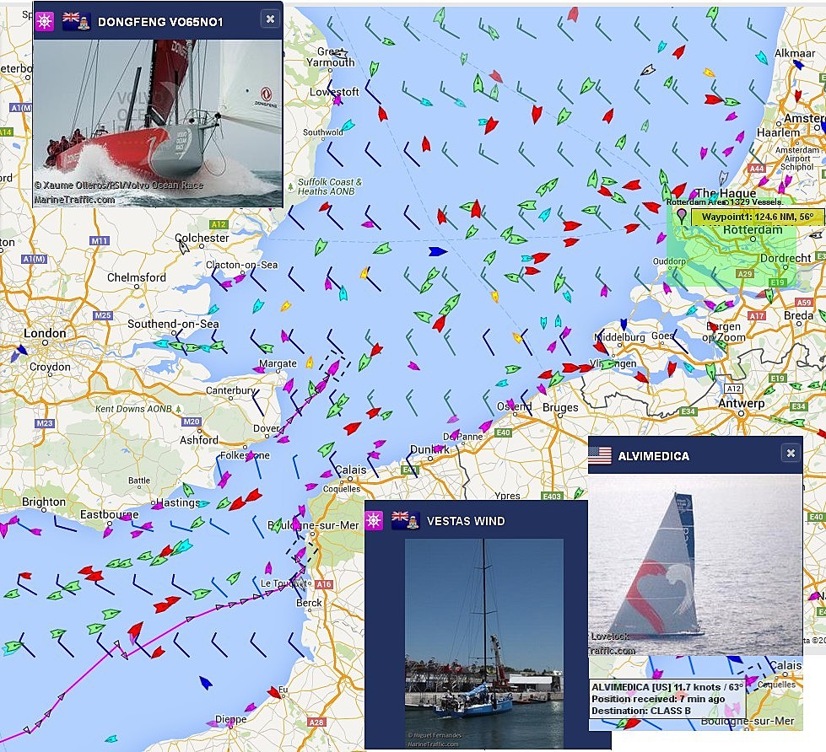Click the ALVIMEDICA vessel name title

click(x=654, y=456)
